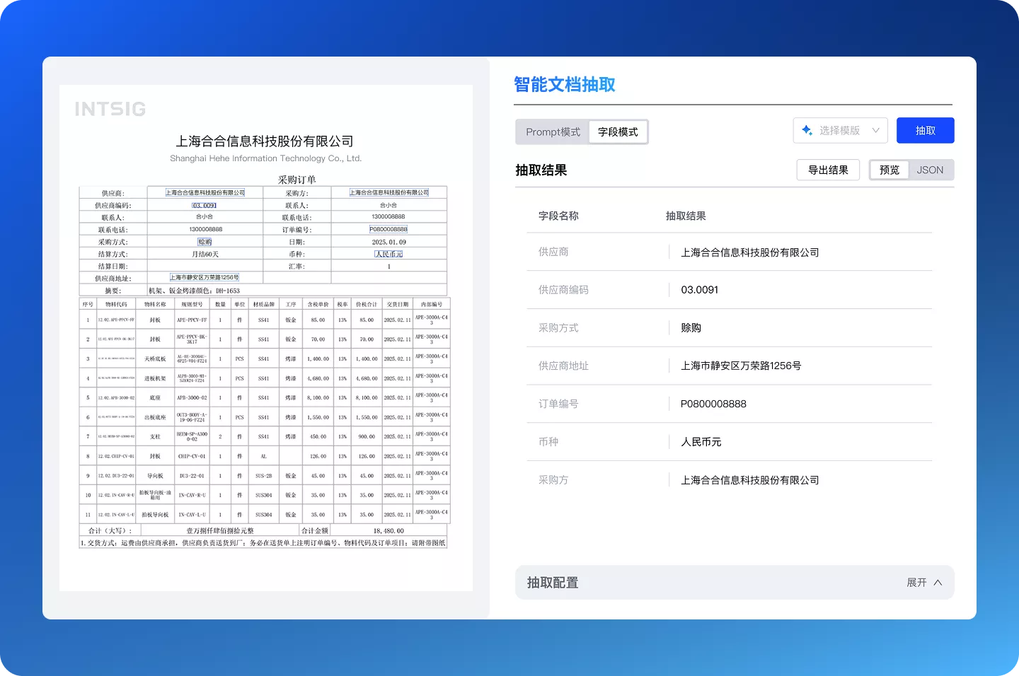The height and width of the screenshot is (676, 1019).
Task: Click the highlighted supplier address in document
Action: (x=205, y=278)
